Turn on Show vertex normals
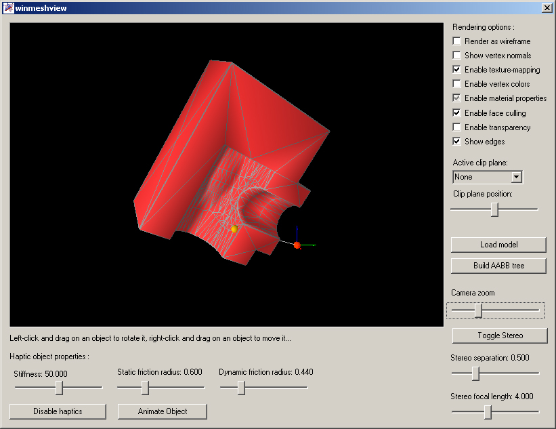 point(457,56)
